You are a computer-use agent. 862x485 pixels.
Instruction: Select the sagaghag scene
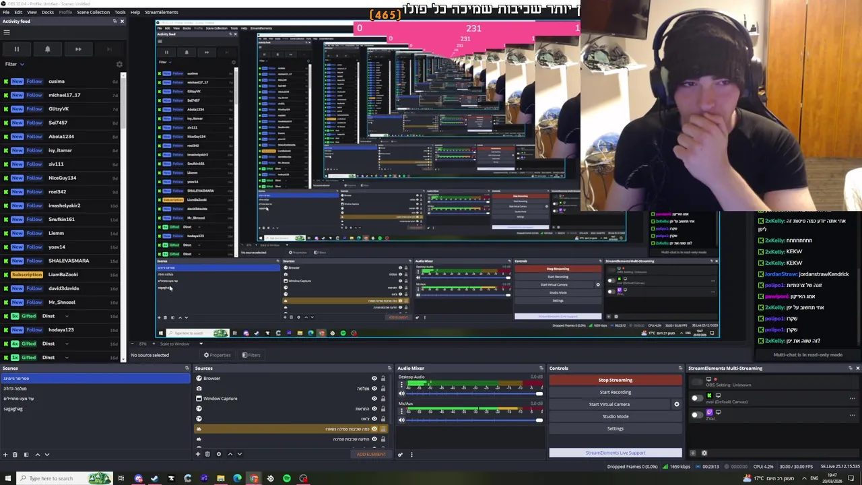coord(13,409)
